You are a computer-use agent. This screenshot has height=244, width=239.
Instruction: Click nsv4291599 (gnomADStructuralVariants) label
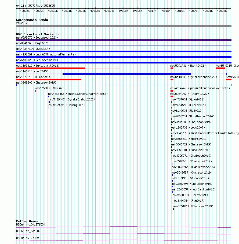tap(46, 54)
